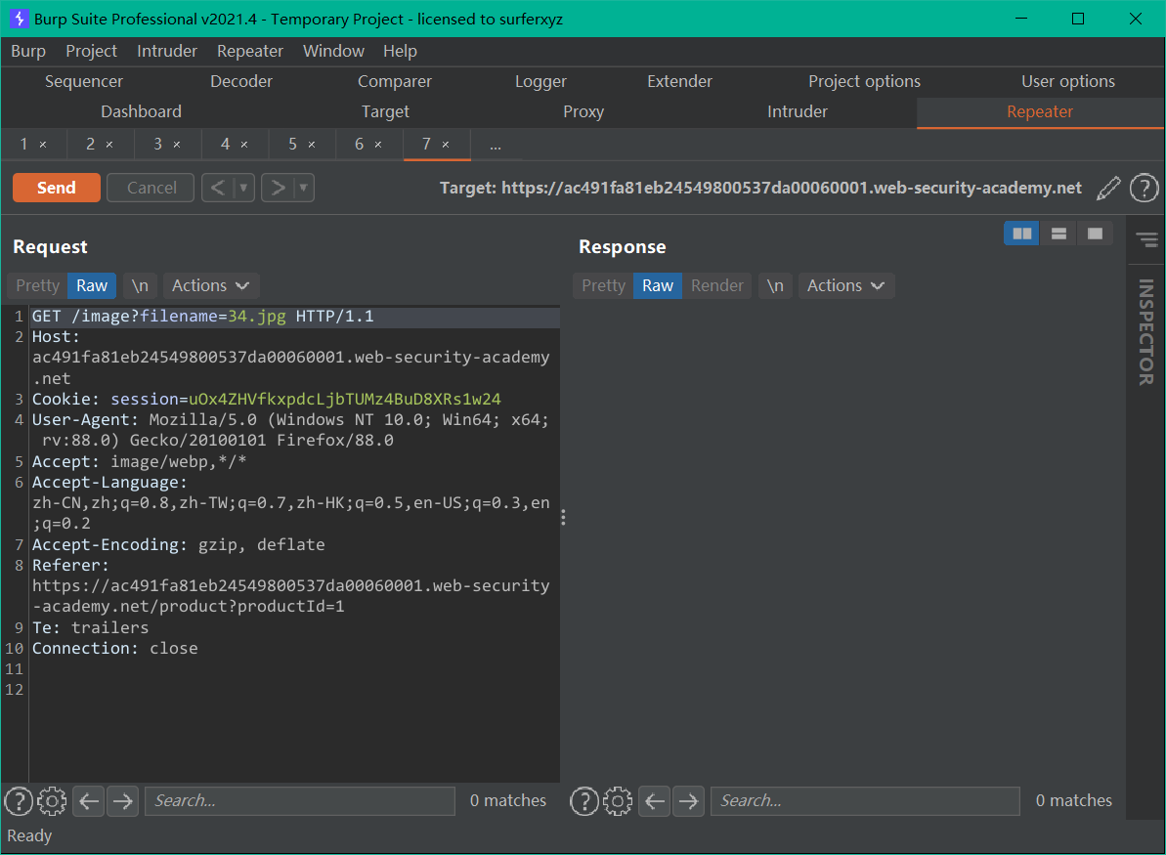Viewport: 1166px width, 855px height.
Task: Close Repeater tab 3
Action: click(177, 145)
